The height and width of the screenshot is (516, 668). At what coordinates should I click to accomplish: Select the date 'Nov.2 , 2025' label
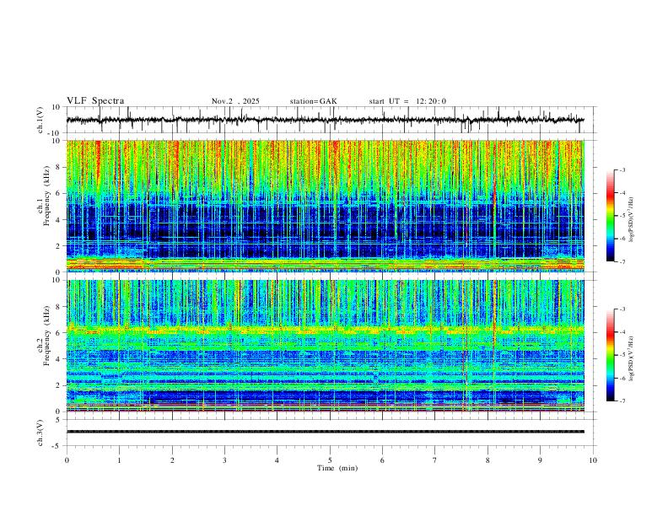[x=235, y=101]
